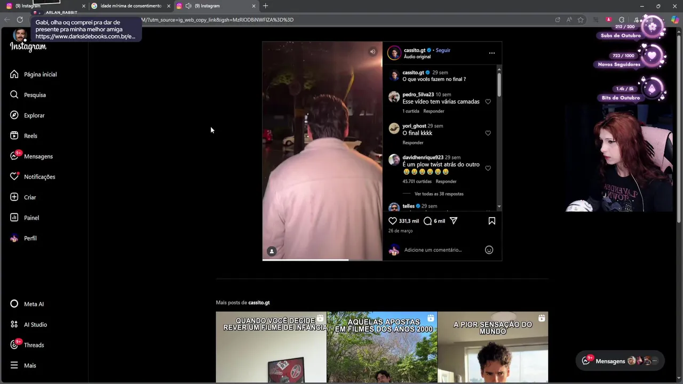
Task: Open davidhenrique923's profile avatar
Action: point(394,159)
